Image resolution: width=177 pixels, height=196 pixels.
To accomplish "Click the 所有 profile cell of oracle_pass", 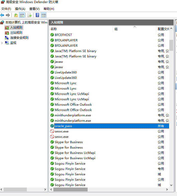I will pyautogui.click(x=161, y=126).
